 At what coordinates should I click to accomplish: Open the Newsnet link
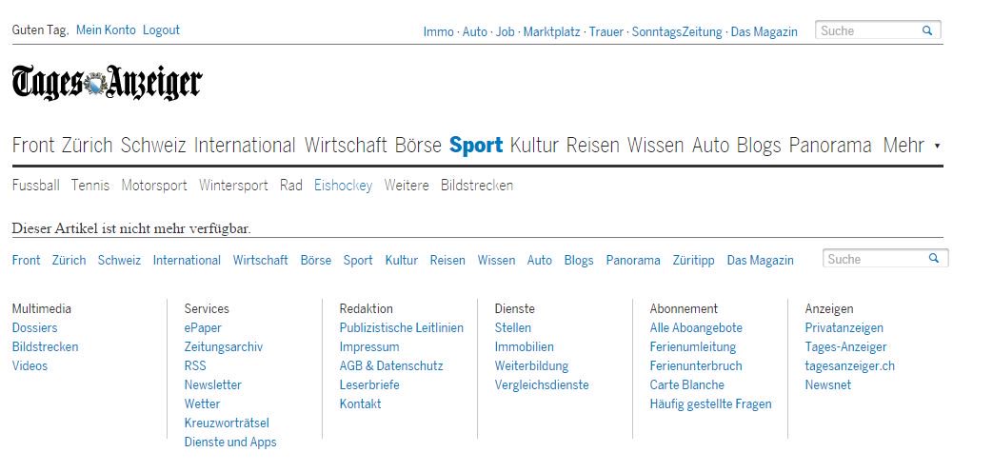(x=827, y=384)
